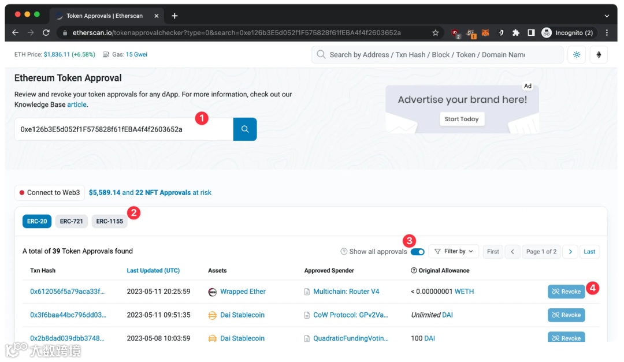Jump to the First page
Screen dimensions: 624x362
tap(493, 251)
